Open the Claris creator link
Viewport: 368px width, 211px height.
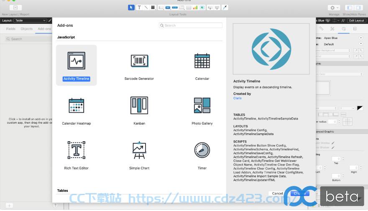point(237,98)
